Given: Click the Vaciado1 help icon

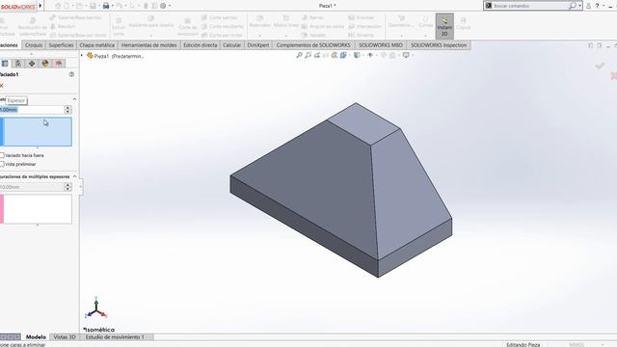Looking at the screenshot, I should tap(71, 74).
